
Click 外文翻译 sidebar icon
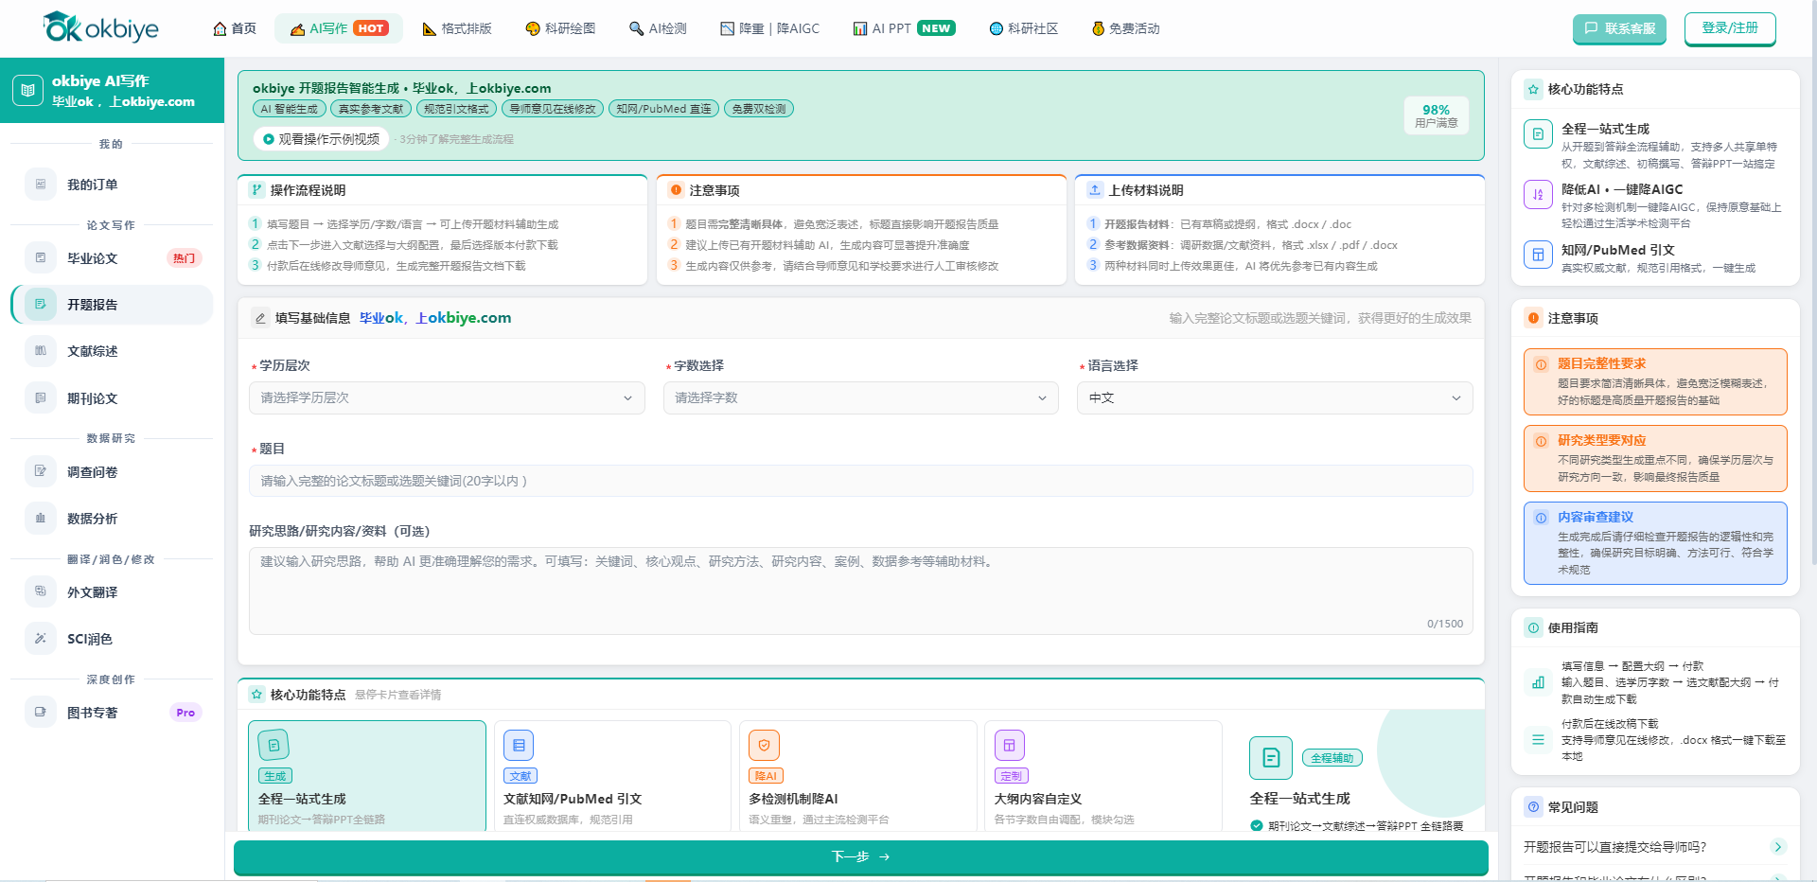(40, 591)
